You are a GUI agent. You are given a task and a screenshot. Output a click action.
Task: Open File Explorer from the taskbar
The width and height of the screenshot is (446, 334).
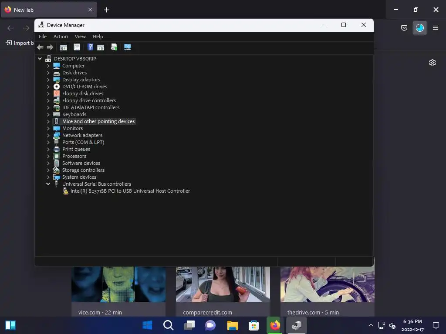(x=233, y=325)
